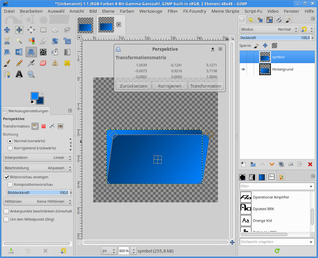This screenshot has width=318, height=258.
Task: Uncheck Bildvorschau anzeigen checkbox
Action: (6, 177)
